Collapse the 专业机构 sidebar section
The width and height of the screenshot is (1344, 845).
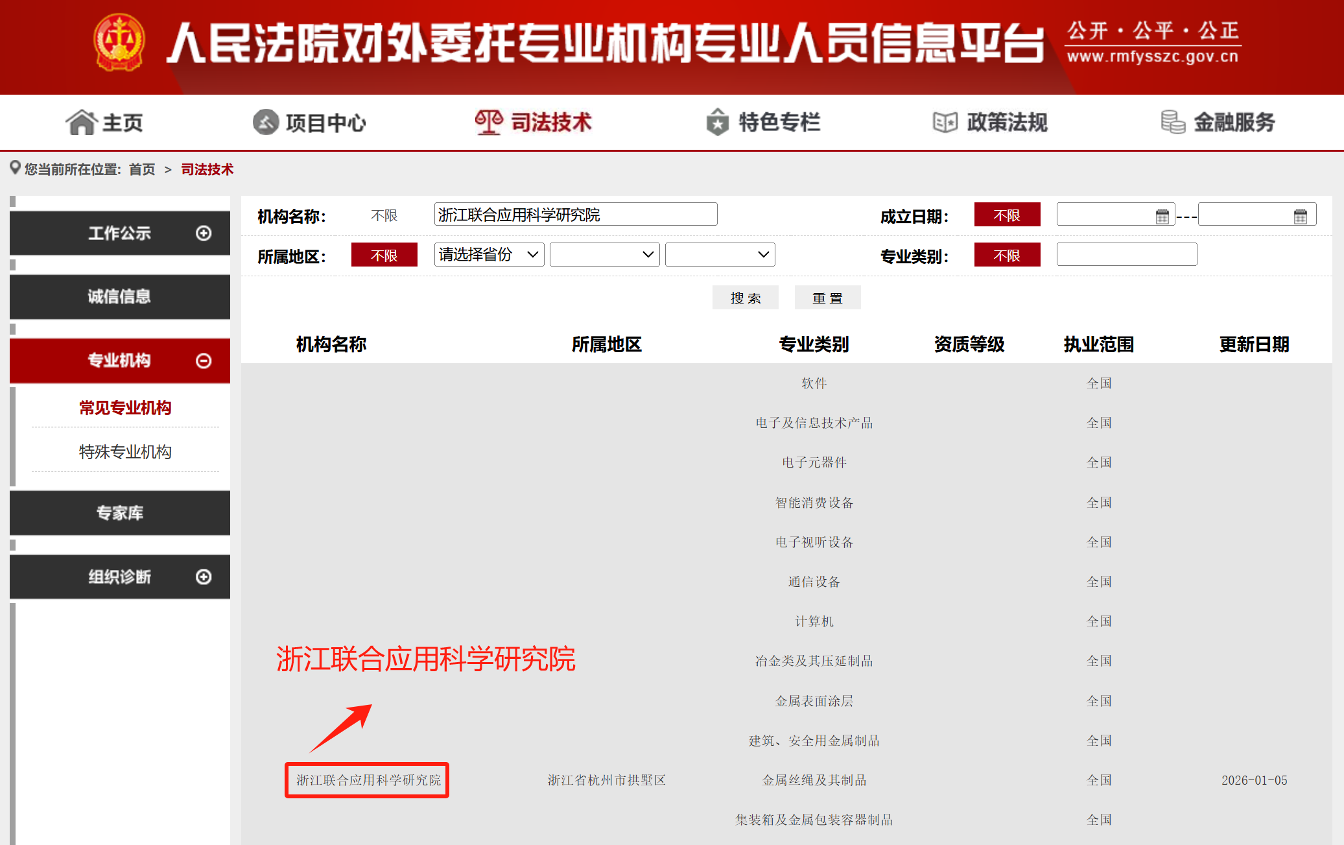205,361
